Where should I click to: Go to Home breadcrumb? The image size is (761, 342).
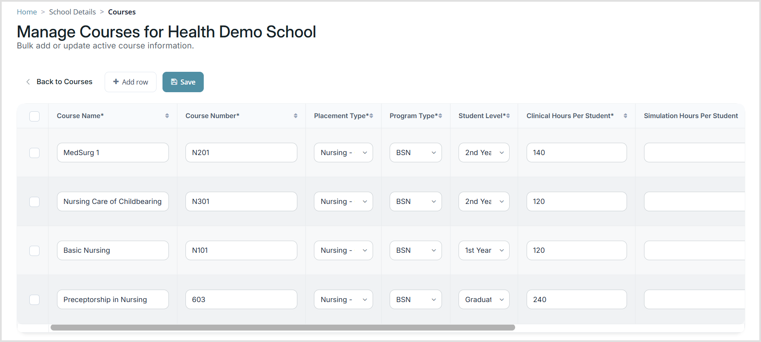(27, 12)
